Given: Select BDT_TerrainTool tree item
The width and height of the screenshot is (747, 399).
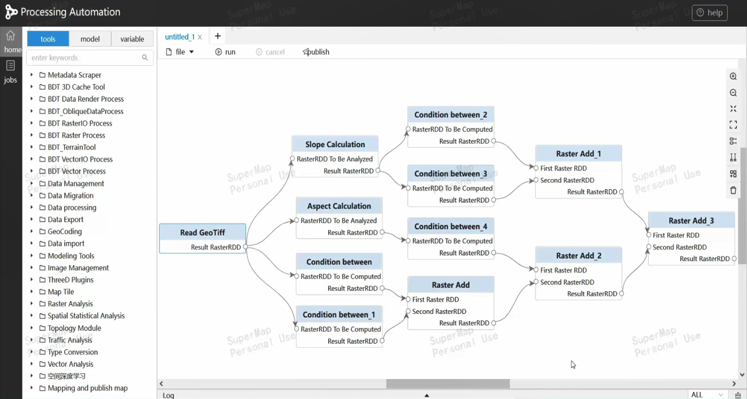Looking at the screenshot, I should click(72, 147).
